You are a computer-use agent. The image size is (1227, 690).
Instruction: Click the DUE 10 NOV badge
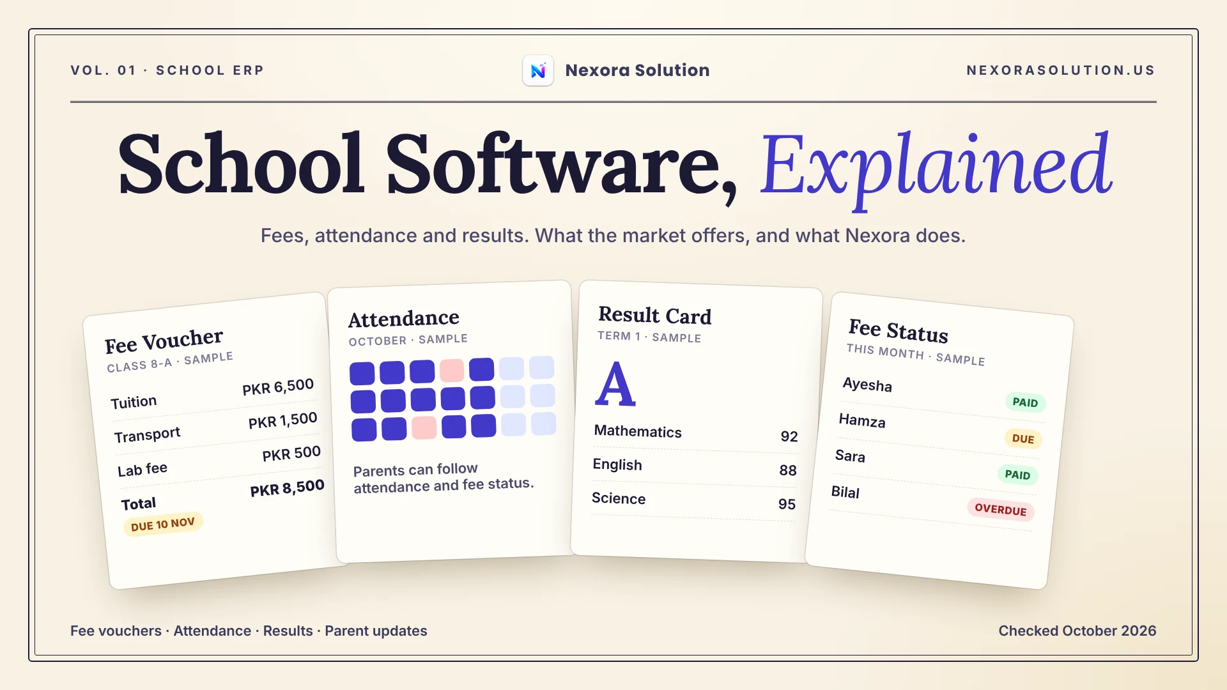163,524
